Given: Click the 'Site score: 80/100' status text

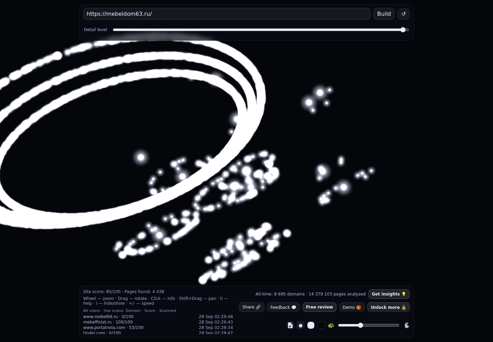Looking at the screenshot, I should tap(102, 292).
